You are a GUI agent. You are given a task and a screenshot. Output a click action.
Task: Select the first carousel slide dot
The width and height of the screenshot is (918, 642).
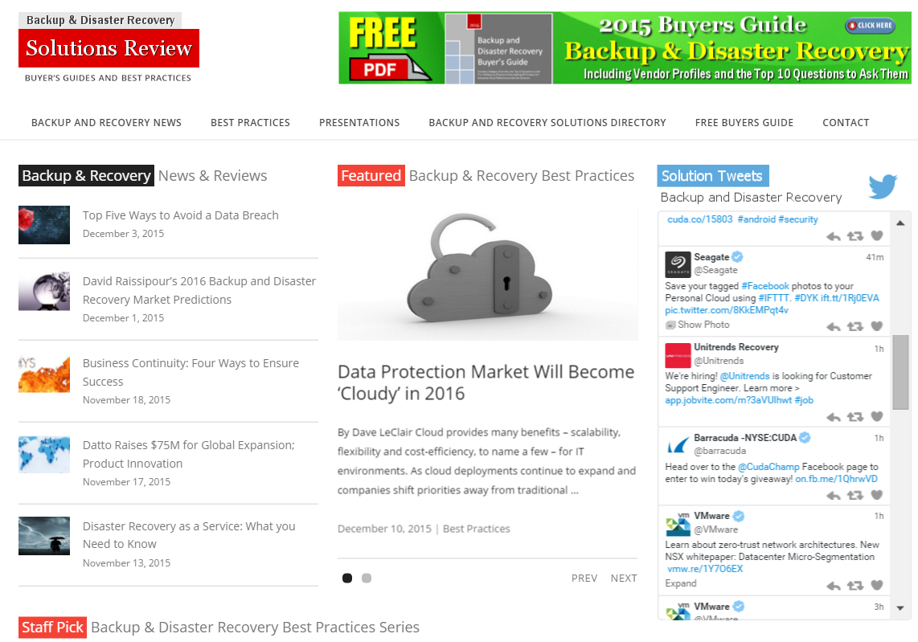click(347, 579)
